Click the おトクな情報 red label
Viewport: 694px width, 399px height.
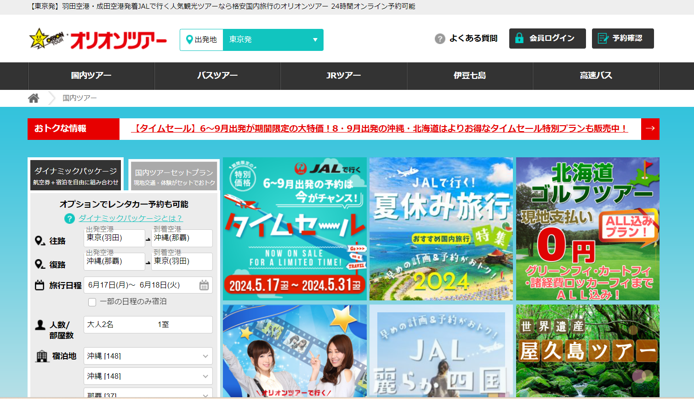tap(74, 129)
